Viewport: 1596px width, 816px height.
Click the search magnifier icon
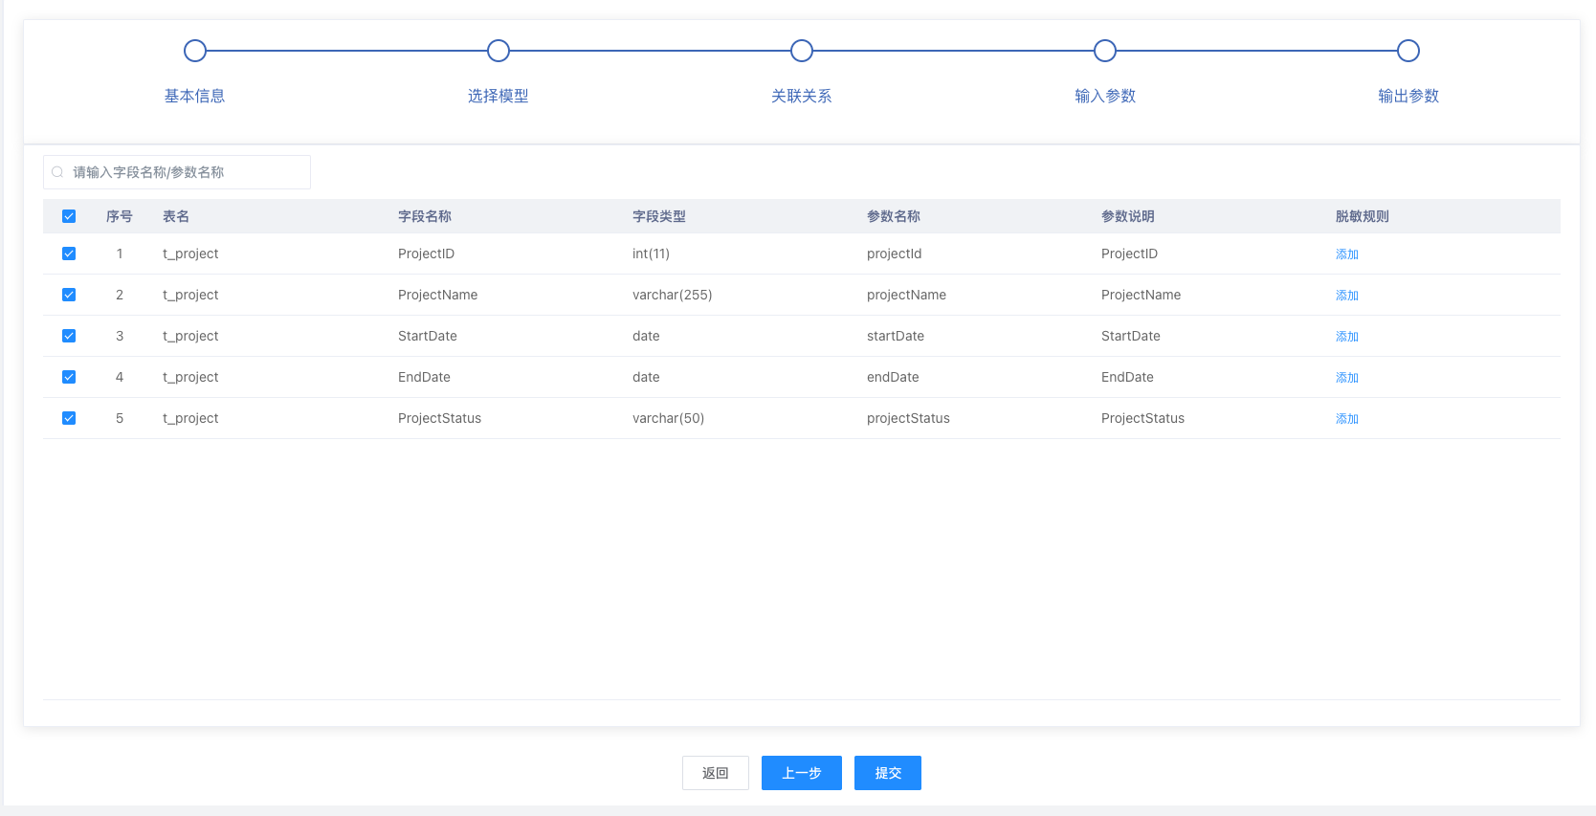(x=57, y=172)
